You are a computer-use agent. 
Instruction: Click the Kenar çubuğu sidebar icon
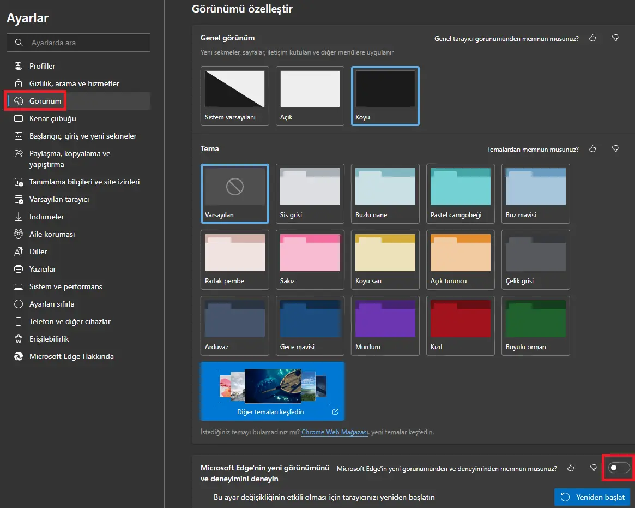point(19,118)
